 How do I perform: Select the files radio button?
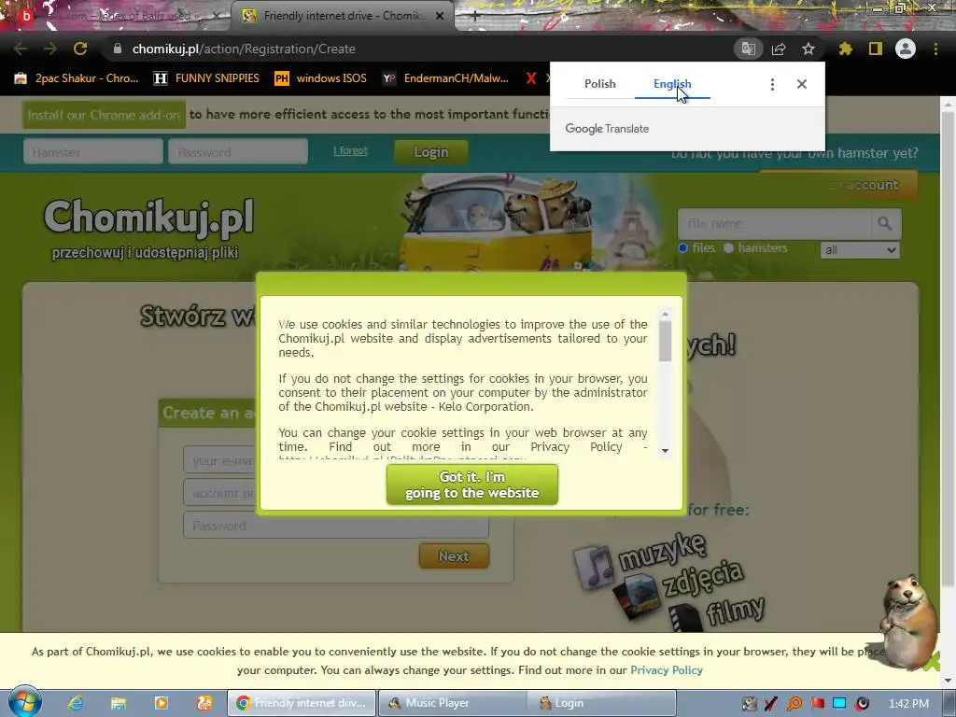click(682, 247)
